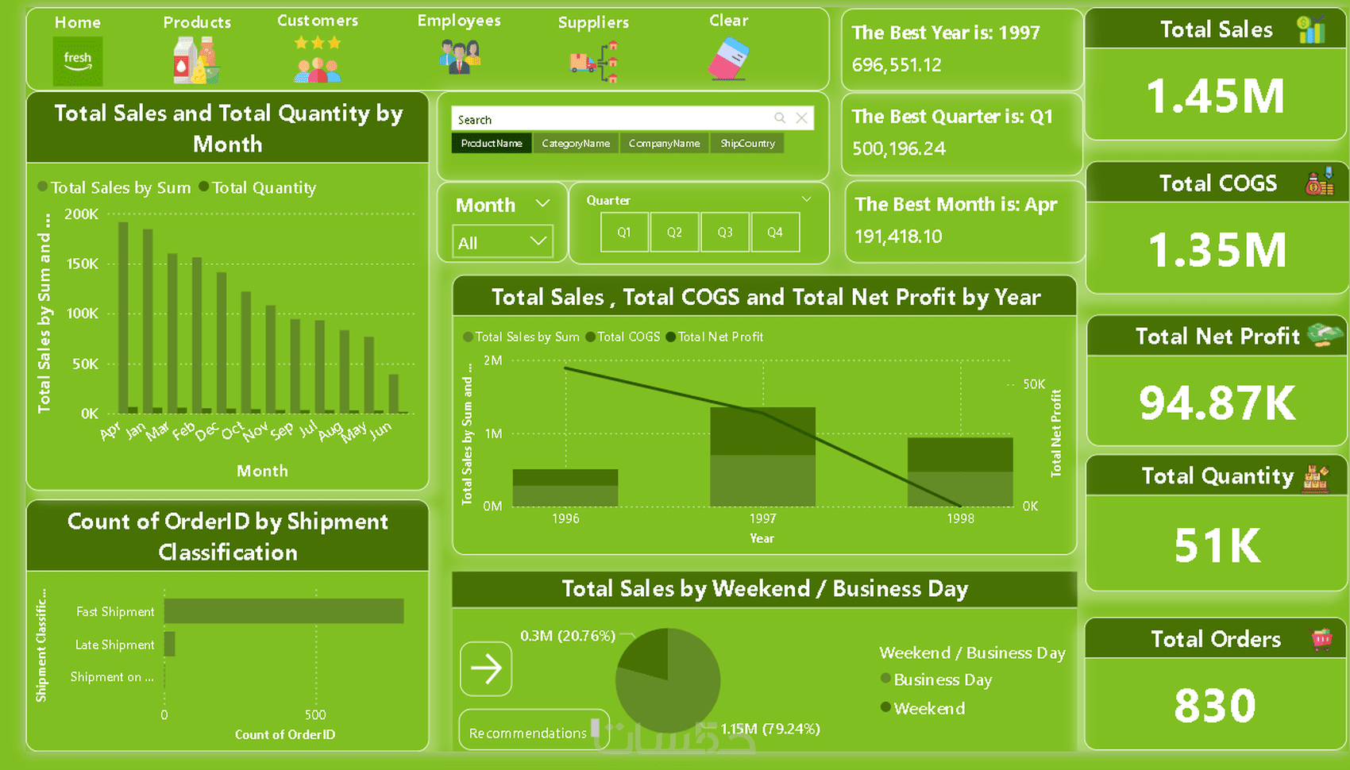
Task: Click Weekend legend color marker
Action: [885, 707]
